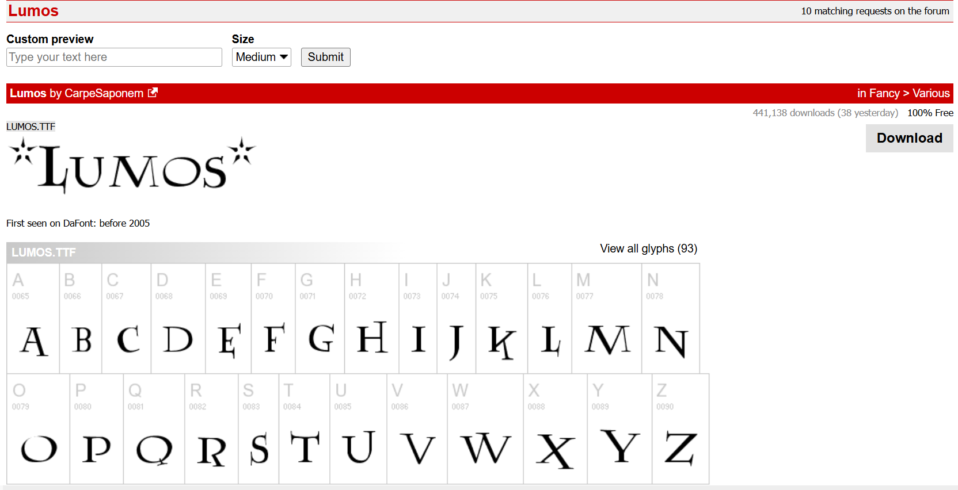Select glyph D cell 0068
Screen dimensions: 958x490
point(178,319)
